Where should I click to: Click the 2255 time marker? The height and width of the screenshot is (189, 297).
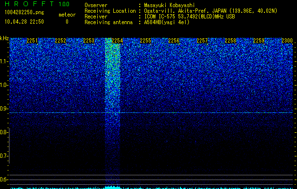pyautogui.click(x=145, y=41)
